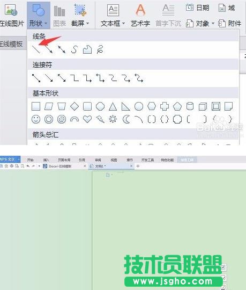The width and height of the screenshot is (246, 290).
Task: Insert an 附件 attachment
Action: pos(230,24)
